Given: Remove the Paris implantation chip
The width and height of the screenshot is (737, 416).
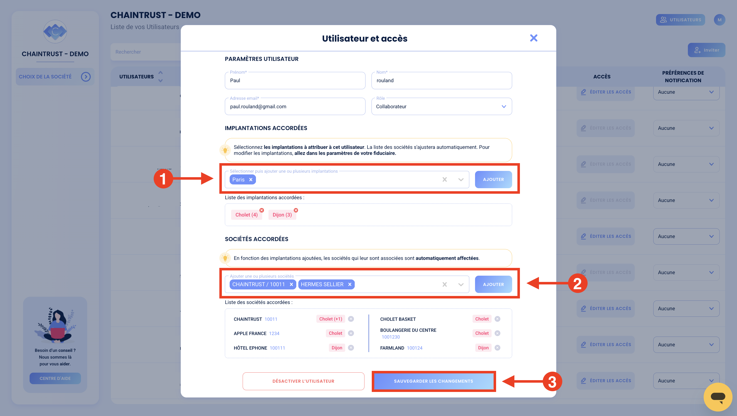Looking at the screenshot, I should [x=251, y=179].
